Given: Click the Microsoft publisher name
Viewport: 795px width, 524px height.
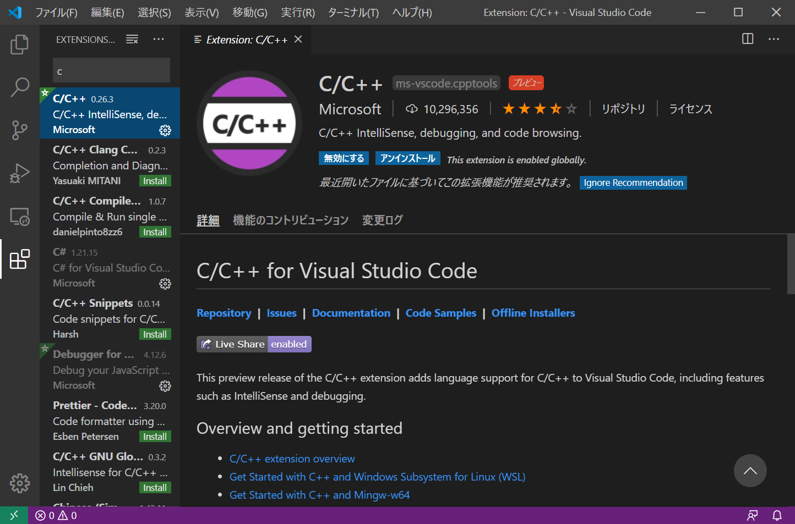Looking at the screenshot, I should (x=350, y=109).
